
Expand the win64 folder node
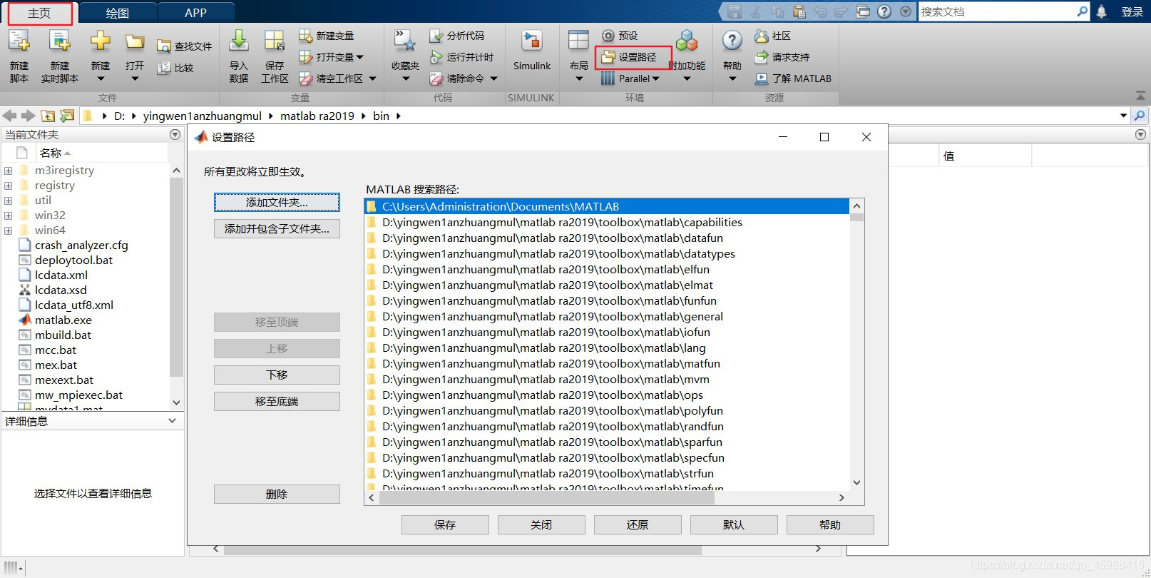[x=9, y=230]
